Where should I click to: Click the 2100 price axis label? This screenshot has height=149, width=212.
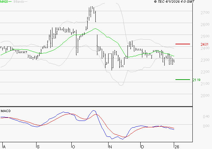tap(205, 84)
